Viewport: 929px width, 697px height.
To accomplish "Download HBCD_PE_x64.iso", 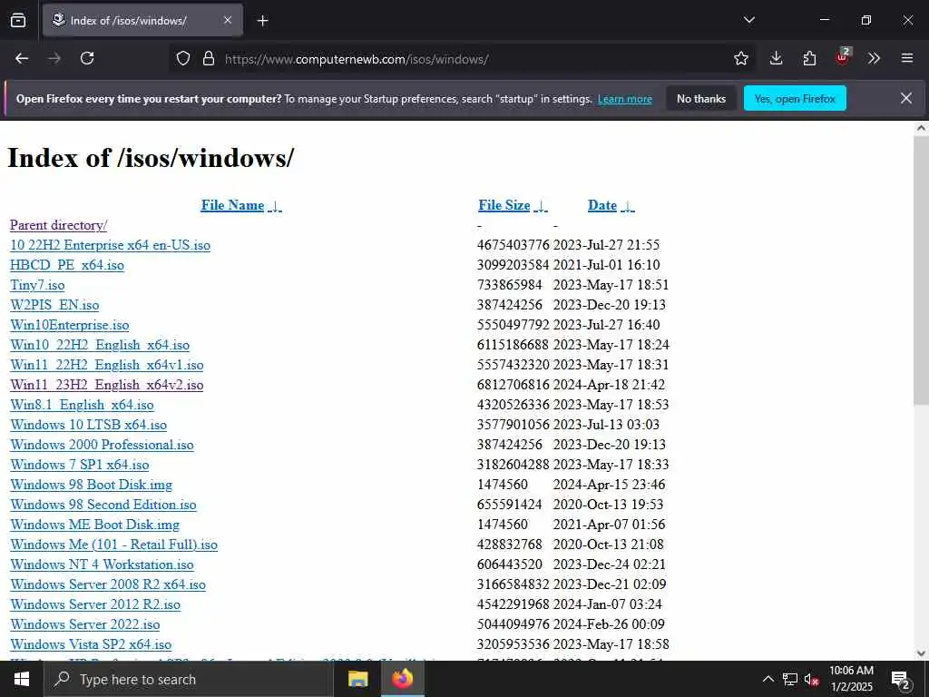I will 67,265.
